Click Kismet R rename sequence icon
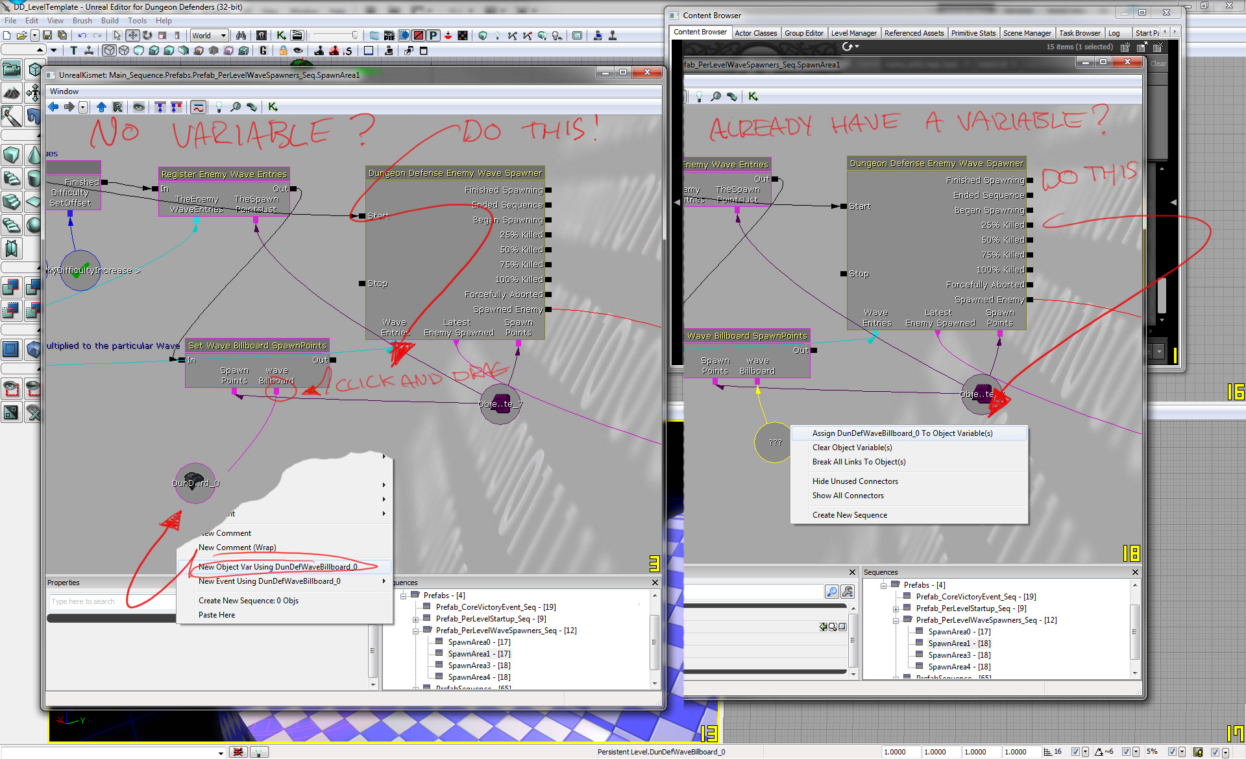The image size is (1246, 759). point(117,107)
